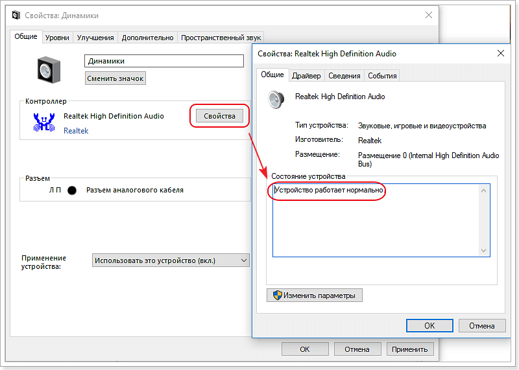519x370 pixels.
Task: Open the Общие tab in Динамики window
Action: [x=25, y=37]
